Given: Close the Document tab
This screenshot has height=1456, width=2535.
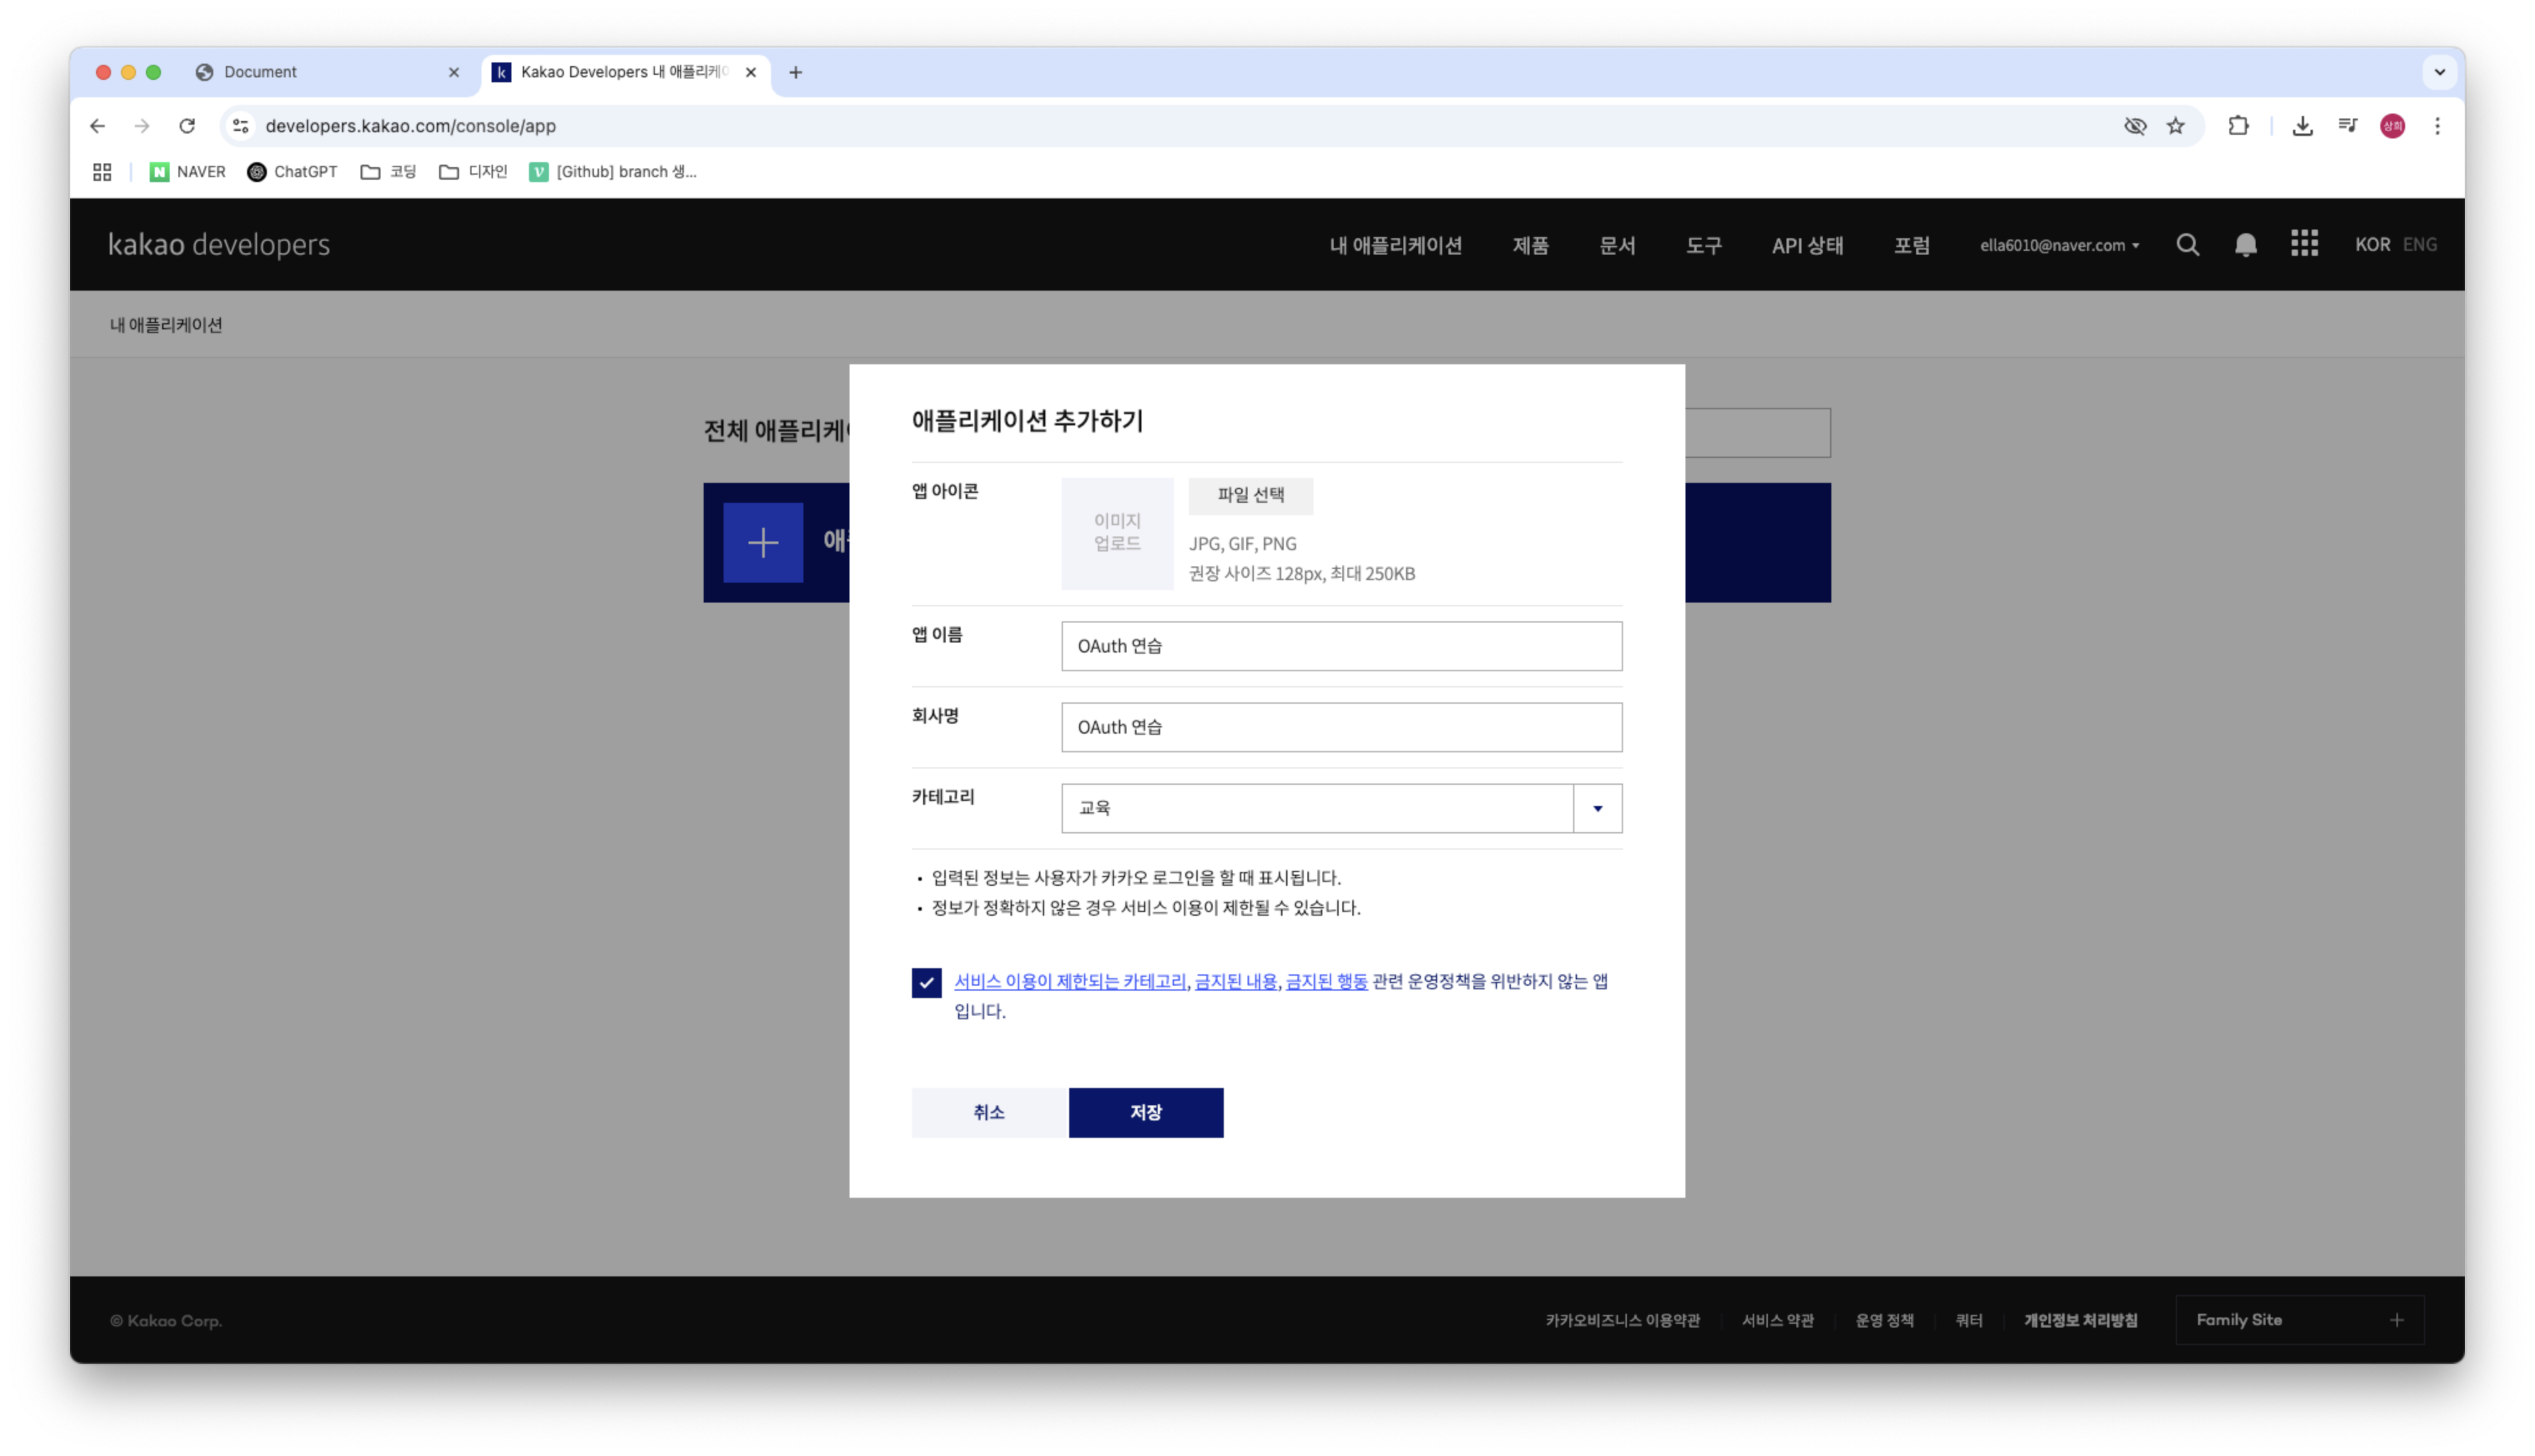Looking at the screenshot, I should pyautogui.click(x=454, y=72).
